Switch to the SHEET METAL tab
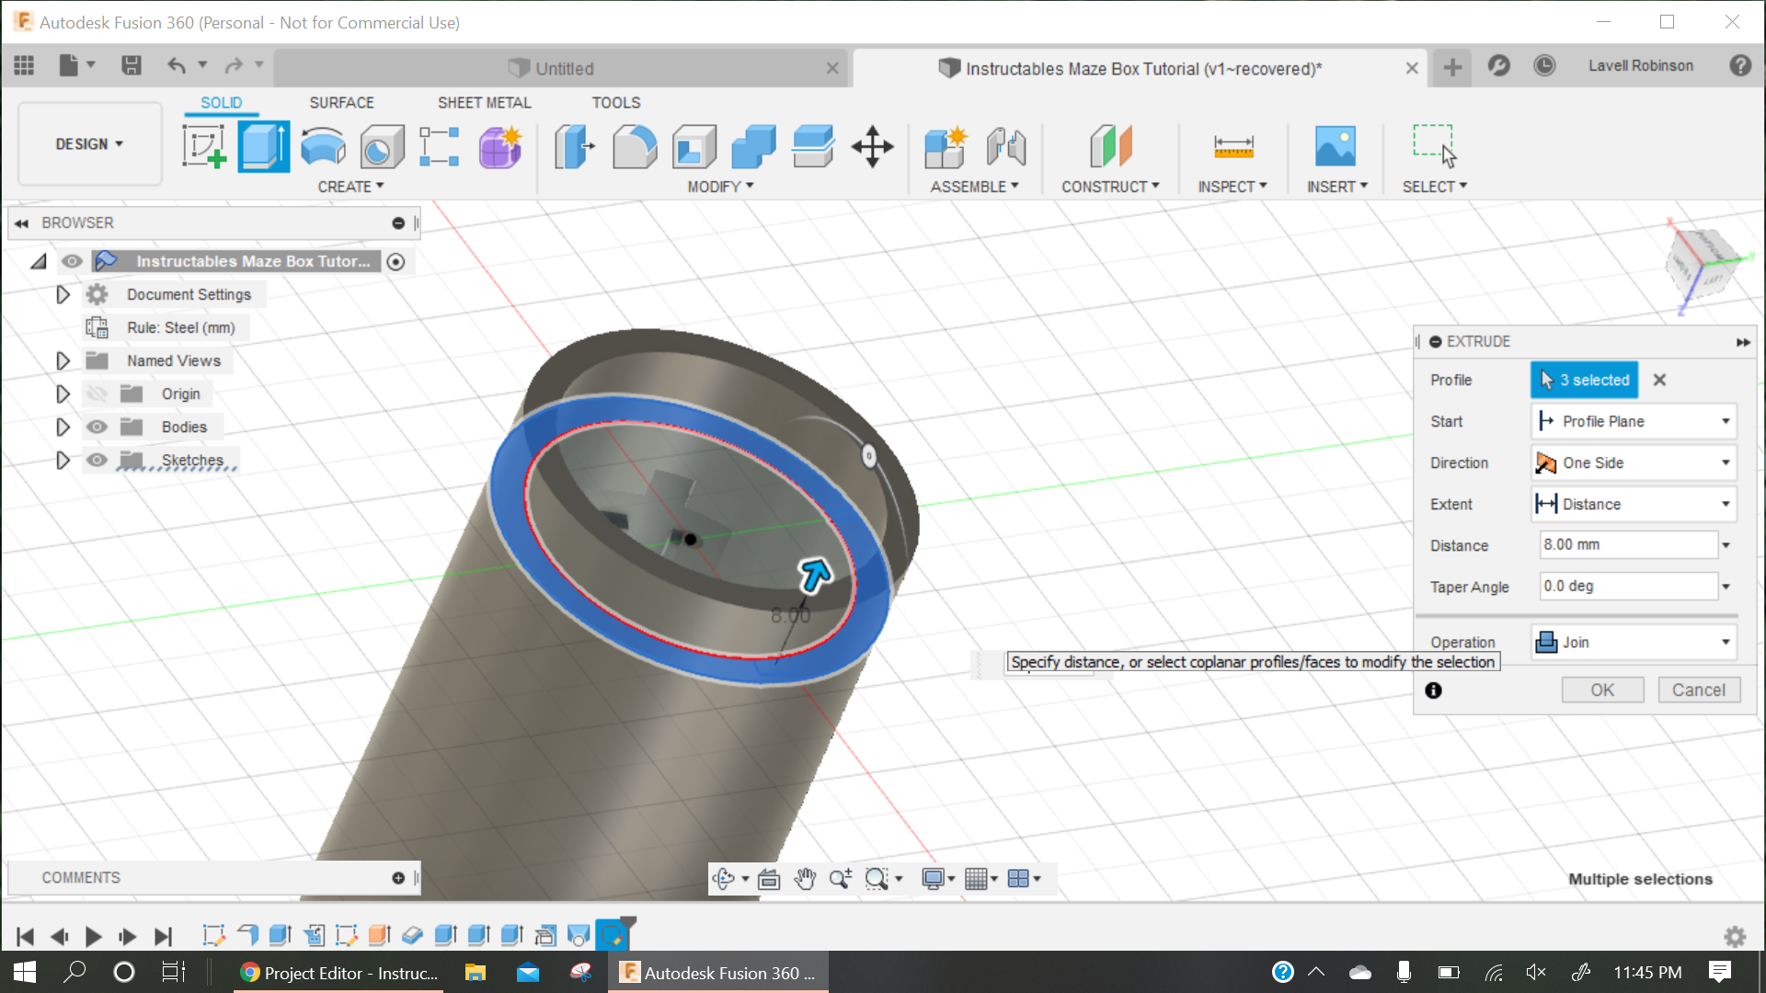Viewport: 1766px width, 993px height. coord(484,103)
